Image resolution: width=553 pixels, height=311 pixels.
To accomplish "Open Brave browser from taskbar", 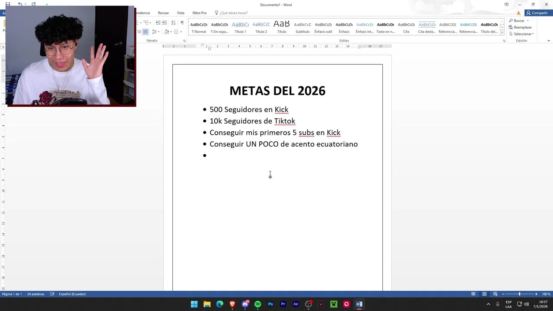I will 232,304.
